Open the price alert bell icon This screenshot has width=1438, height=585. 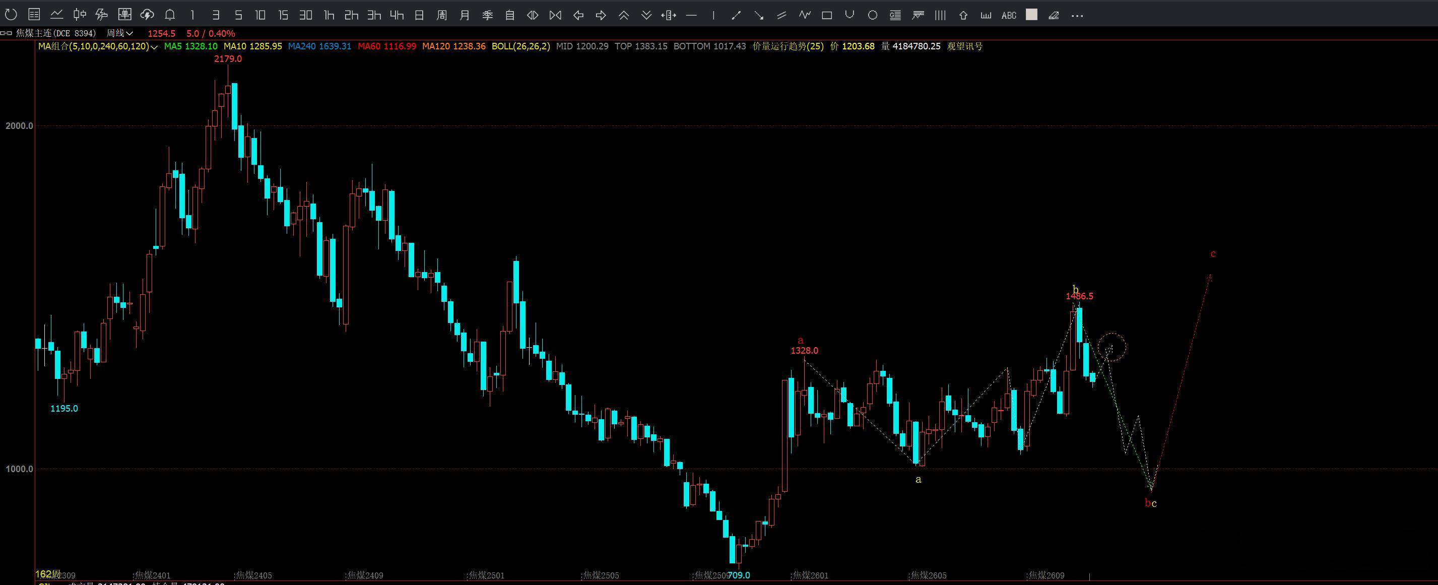coord(170,15)
